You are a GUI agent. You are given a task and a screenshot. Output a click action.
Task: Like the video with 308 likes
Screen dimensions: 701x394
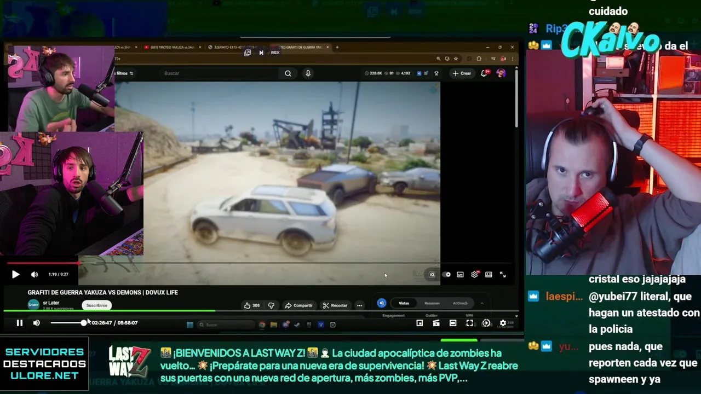click(x=252, y=305)
